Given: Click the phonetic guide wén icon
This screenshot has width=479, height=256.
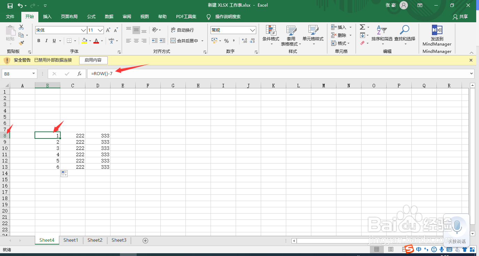Looking at the screenshot, I should click(x=111, y=41).
